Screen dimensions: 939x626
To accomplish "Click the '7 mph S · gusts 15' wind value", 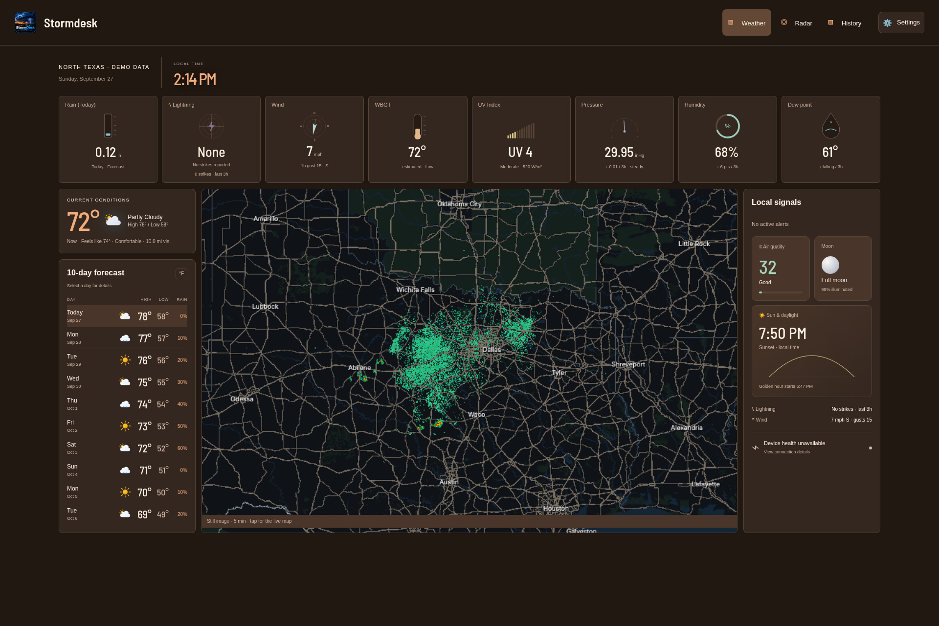I will 851,420.
